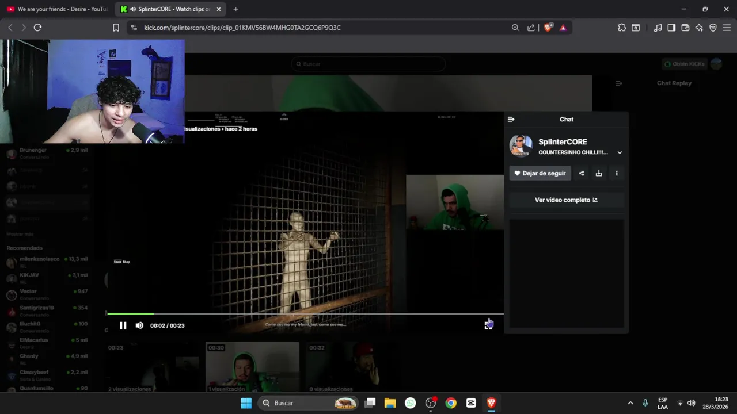This screenshot has height=414, width=737.
Task: Open the 00:32 clip thumbnail
Action: [352, 367]
